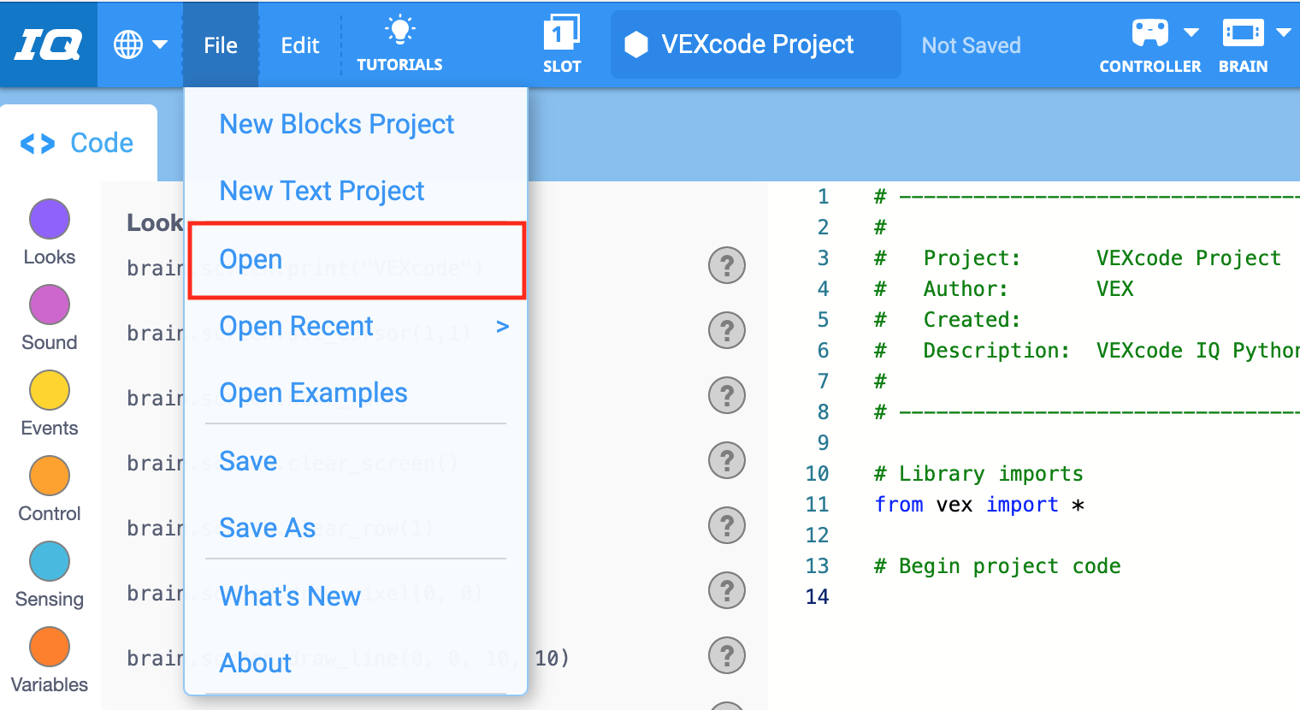Choose the Slot 1 icon
1300x710 pixels.
tap(562, 33)
